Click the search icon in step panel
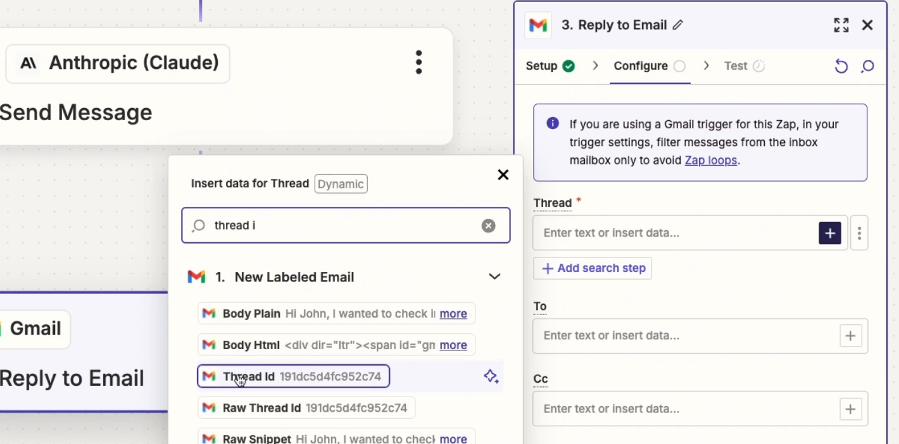The height and width of the screenshot is (444, 899). pos(867,66)
